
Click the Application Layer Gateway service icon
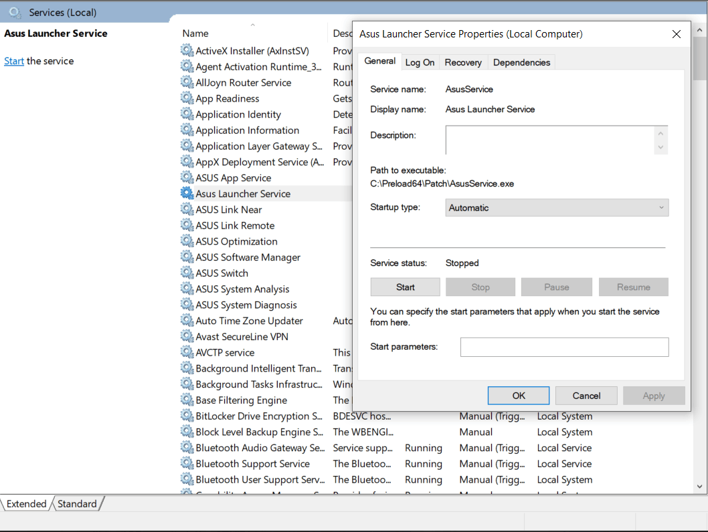tap(187, 146)
